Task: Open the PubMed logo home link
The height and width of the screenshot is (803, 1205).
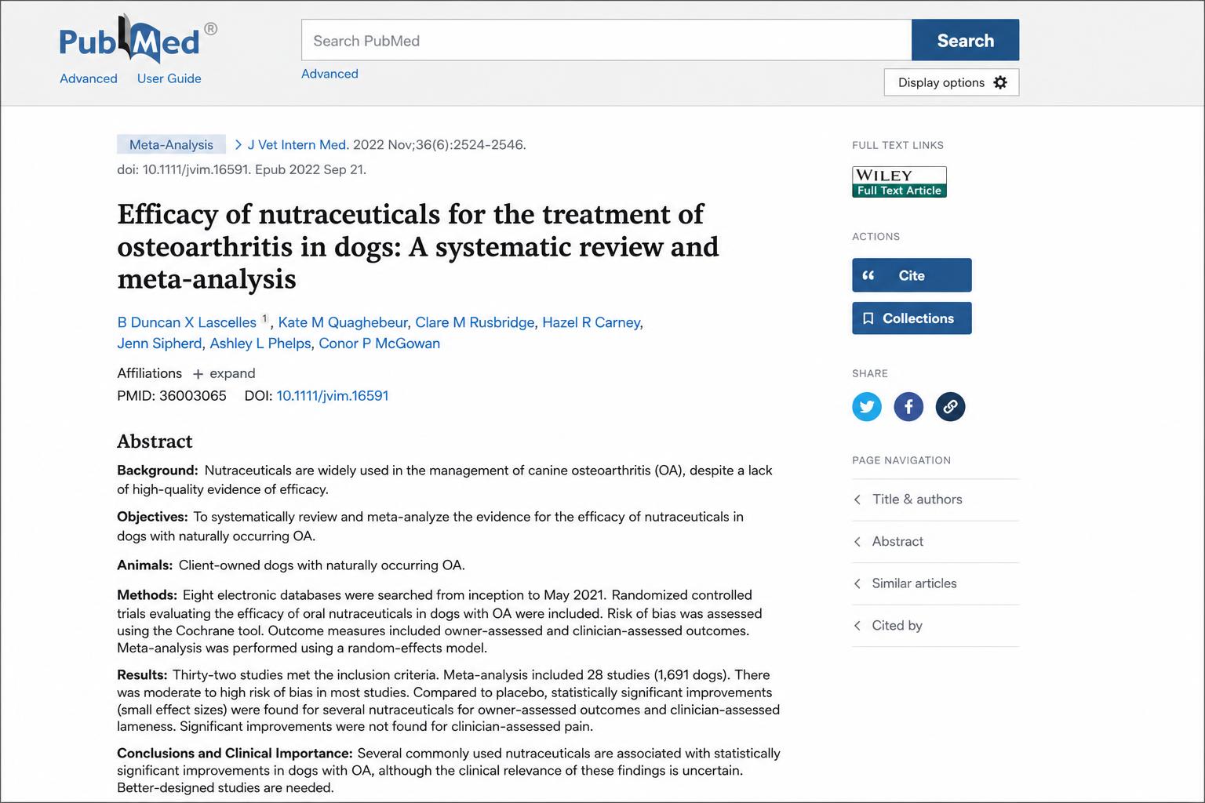Action: [138, 39]
